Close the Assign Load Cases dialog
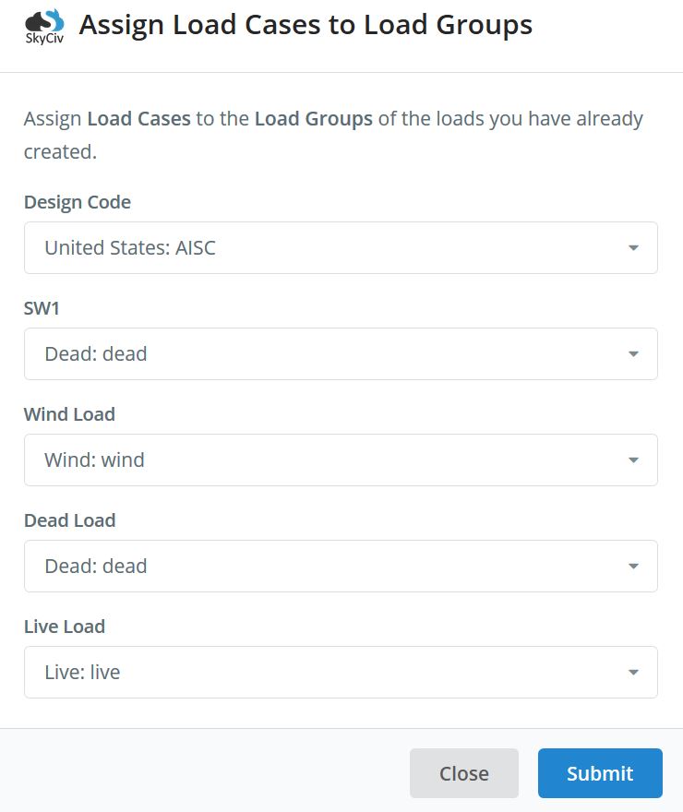 pos(464,773)
